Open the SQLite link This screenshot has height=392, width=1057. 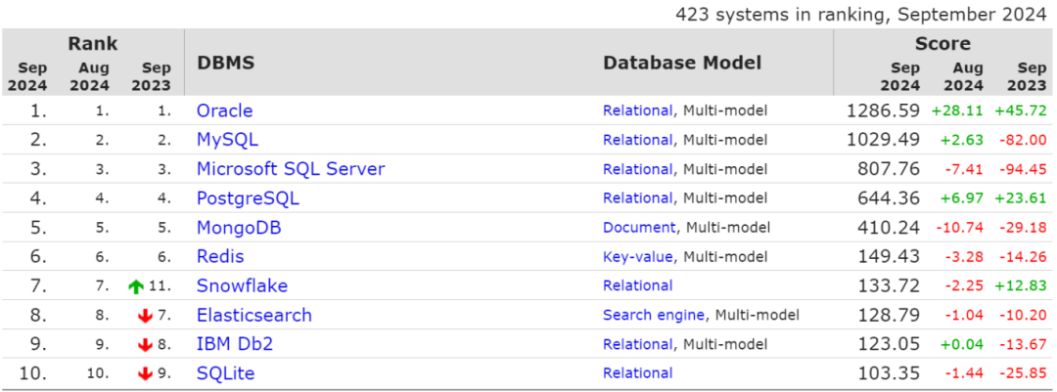point(225,373)
